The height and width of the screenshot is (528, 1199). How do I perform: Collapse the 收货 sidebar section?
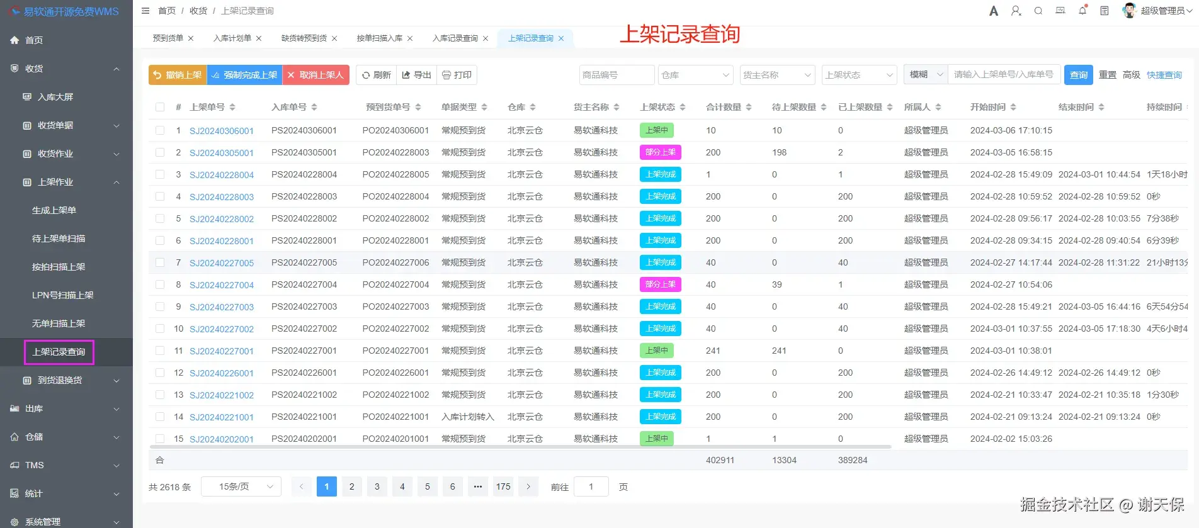click(66, 68)
